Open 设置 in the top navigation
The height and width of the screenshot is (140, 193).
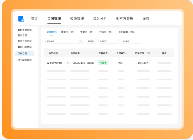[x=146, y=19]
